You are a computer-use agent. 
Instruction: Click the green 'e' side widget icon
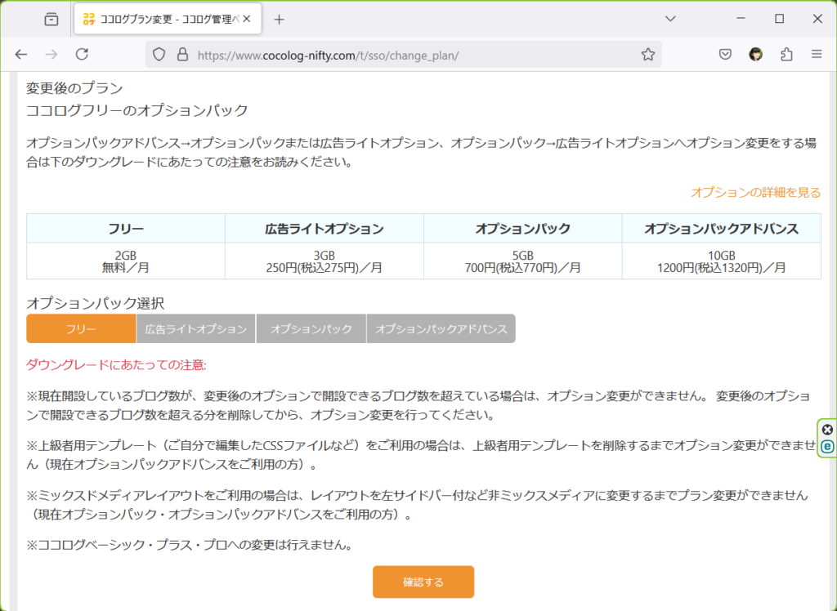827,447
